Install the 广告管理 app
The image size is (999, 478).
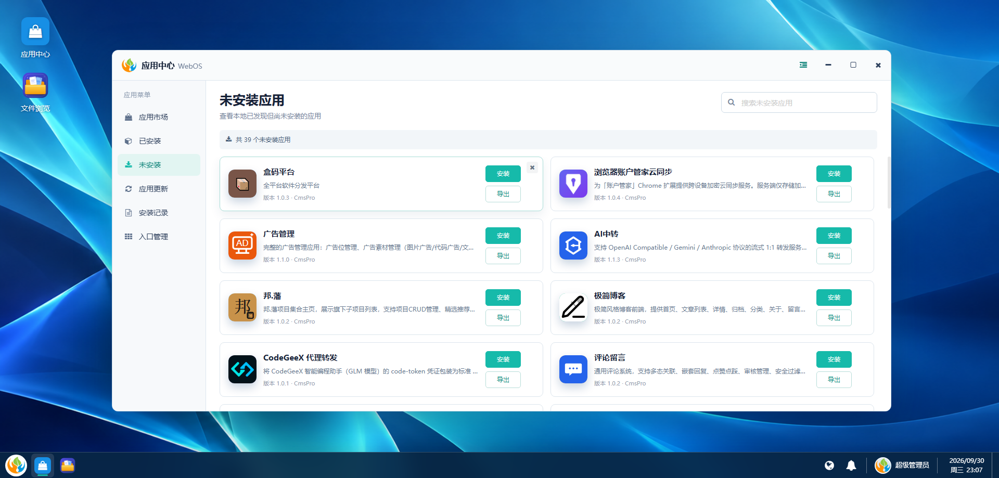pos(503,236)
